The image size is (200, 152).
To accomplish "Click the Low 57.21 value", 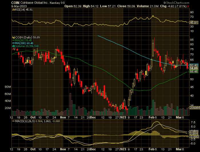I will point(108,6).
